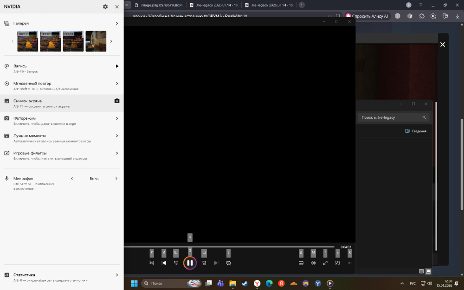Switch to the image.png browser tab
This screenshot has height=290, width=464.
159,5
